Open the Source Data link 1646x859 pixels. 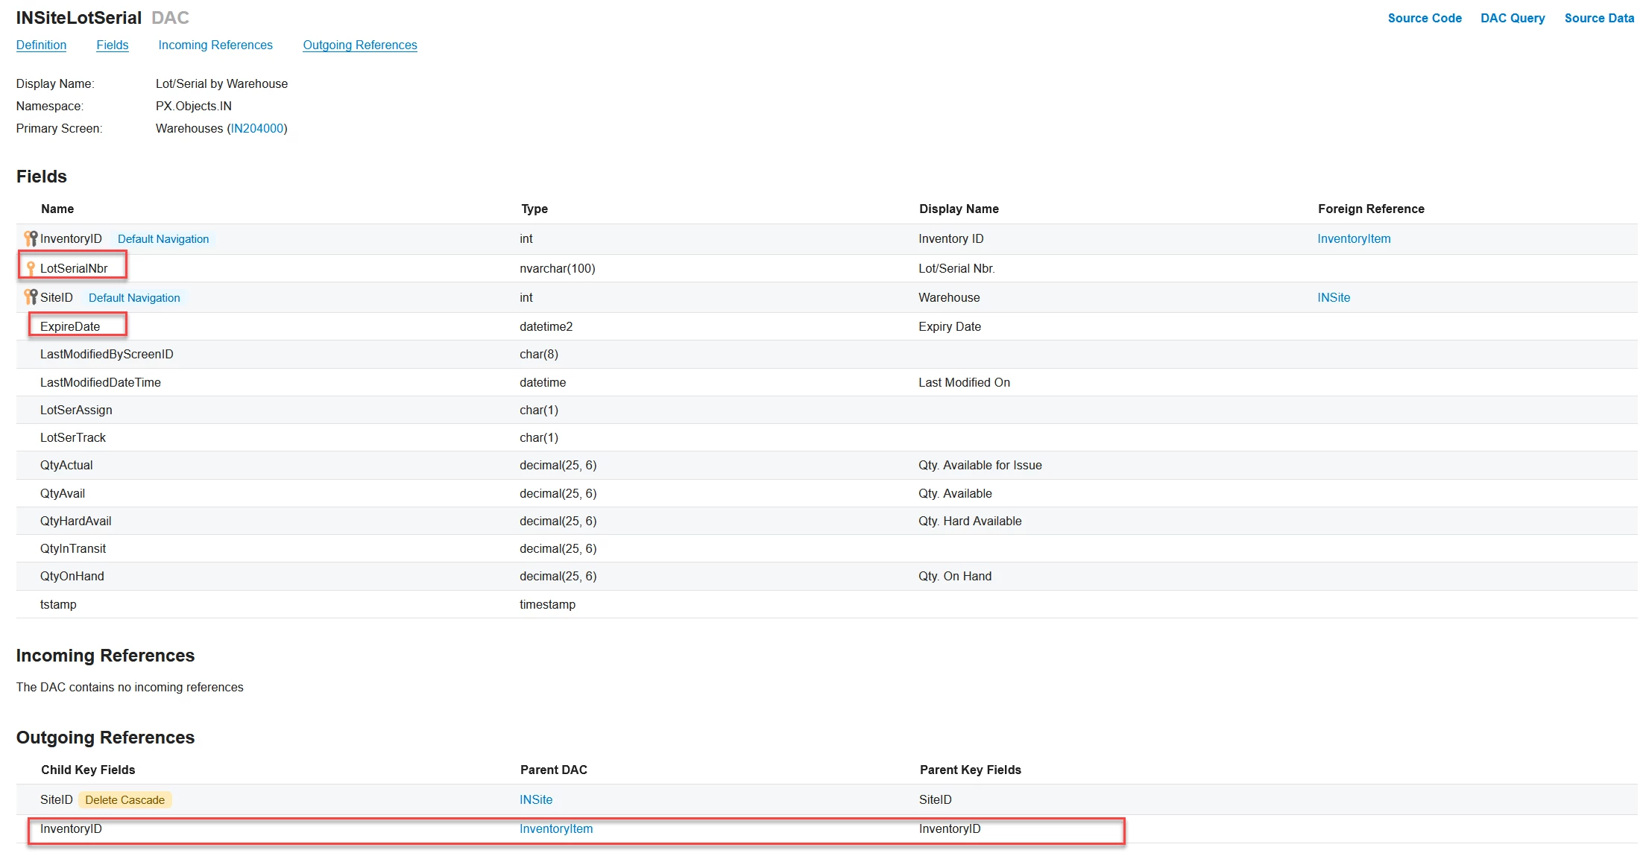1598,18
